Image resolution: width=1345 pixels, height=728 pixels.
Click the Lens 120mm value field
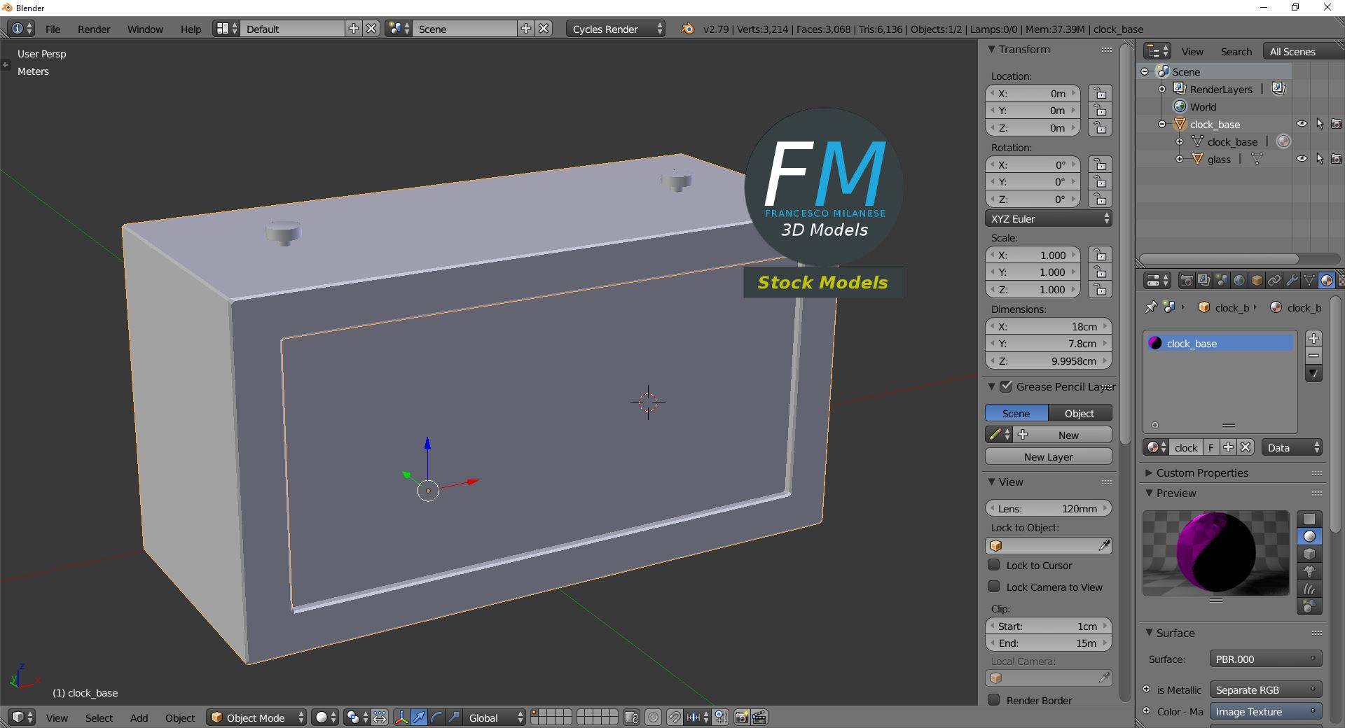[1049, 508]
